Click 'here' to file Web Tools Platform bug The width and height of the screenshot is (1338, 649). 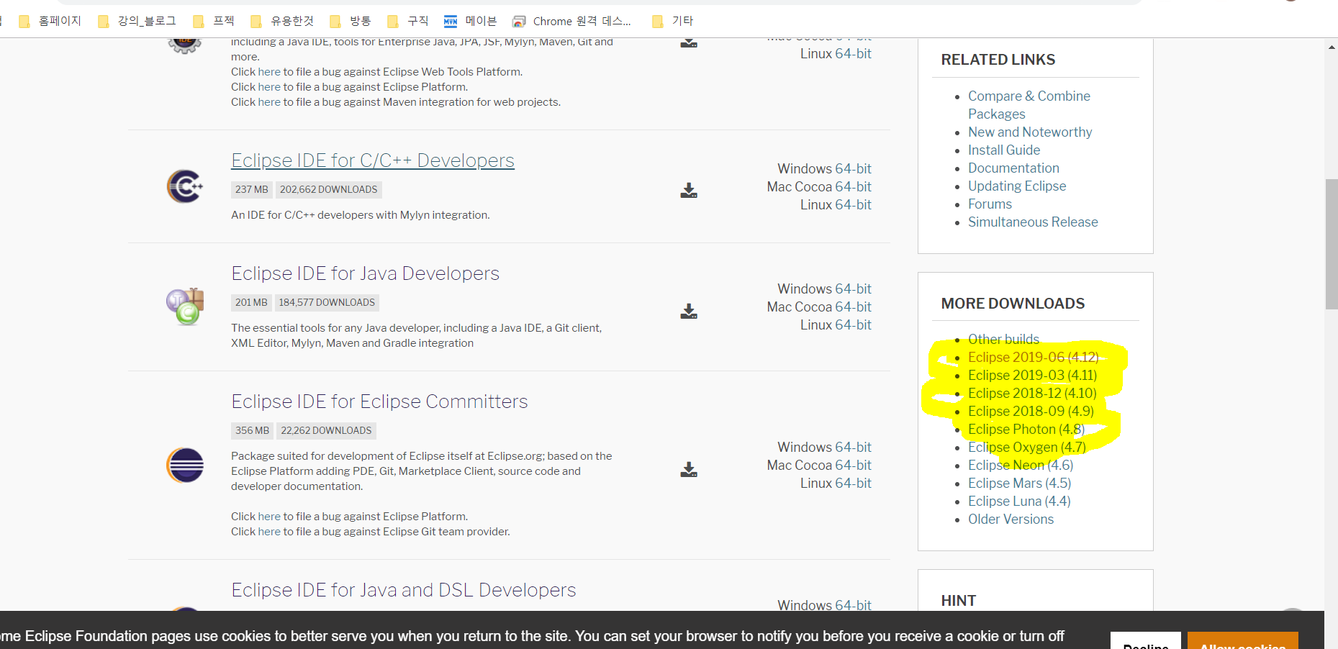coord(269,72)
